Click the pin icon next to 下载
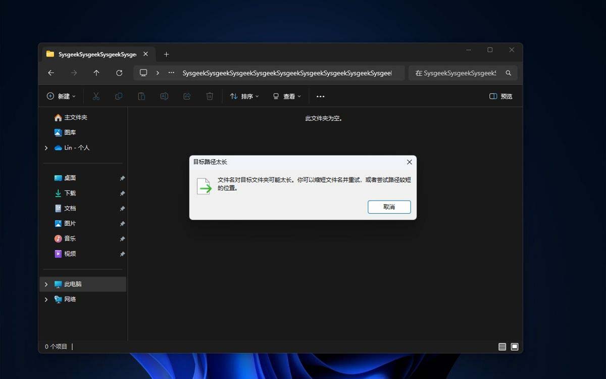 (122, 194)
